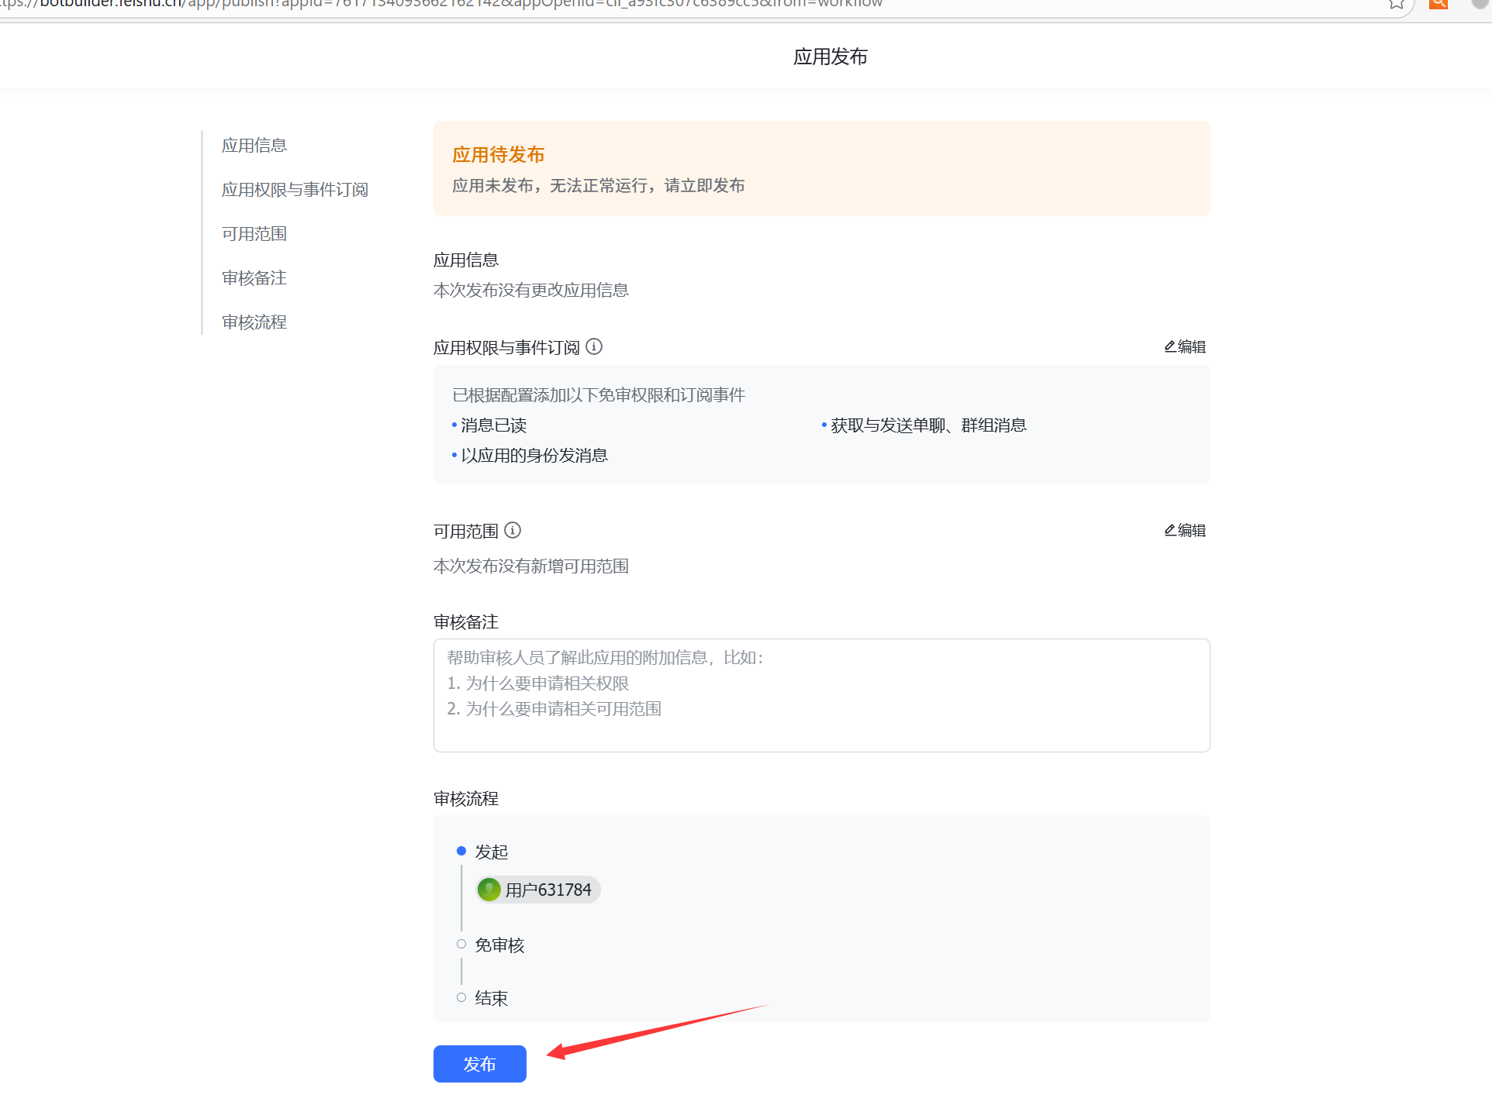Open 审核流程 from the sidebar

click(x=254, y=322)
